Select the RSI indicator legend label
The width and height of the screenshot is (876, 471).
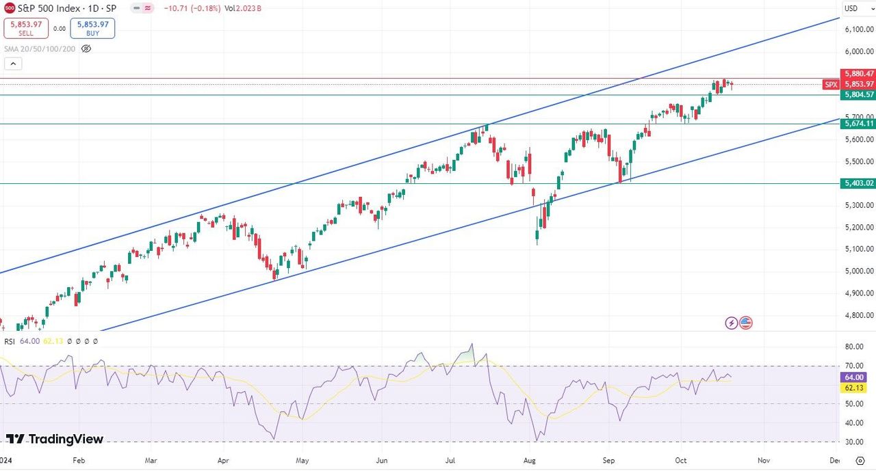[10, 341]
